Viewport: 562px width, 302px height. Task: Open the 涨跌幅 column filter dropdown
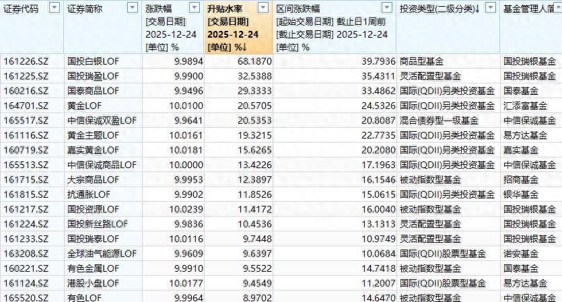click(x=195, y=7)
